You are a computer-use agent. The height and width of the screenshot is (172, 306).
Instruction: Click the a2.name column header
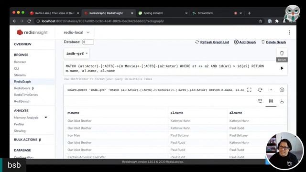click(236, 113)
